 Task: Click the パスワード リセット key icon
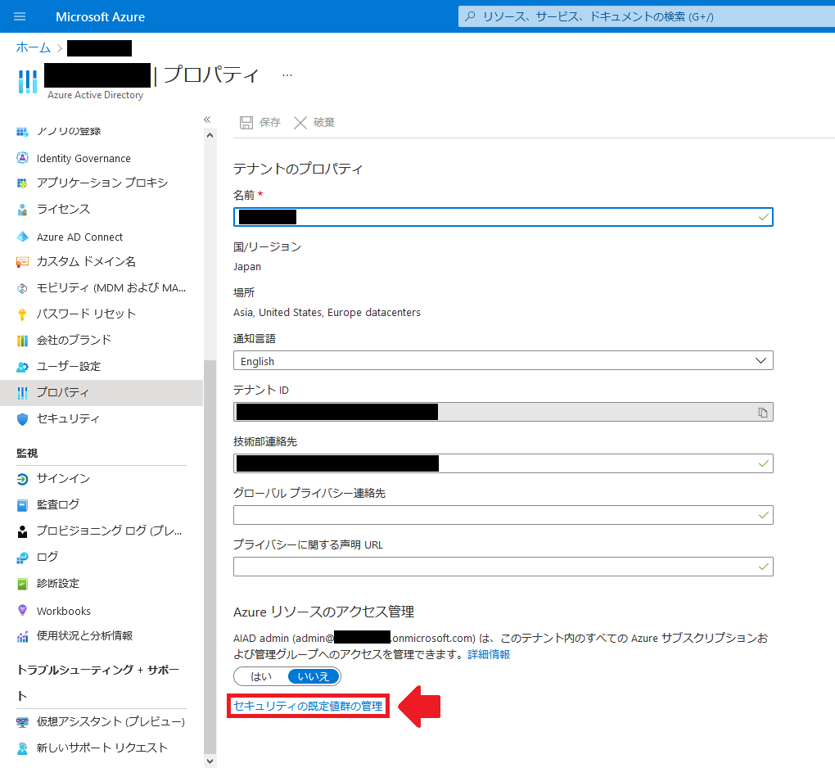point(22,314)
